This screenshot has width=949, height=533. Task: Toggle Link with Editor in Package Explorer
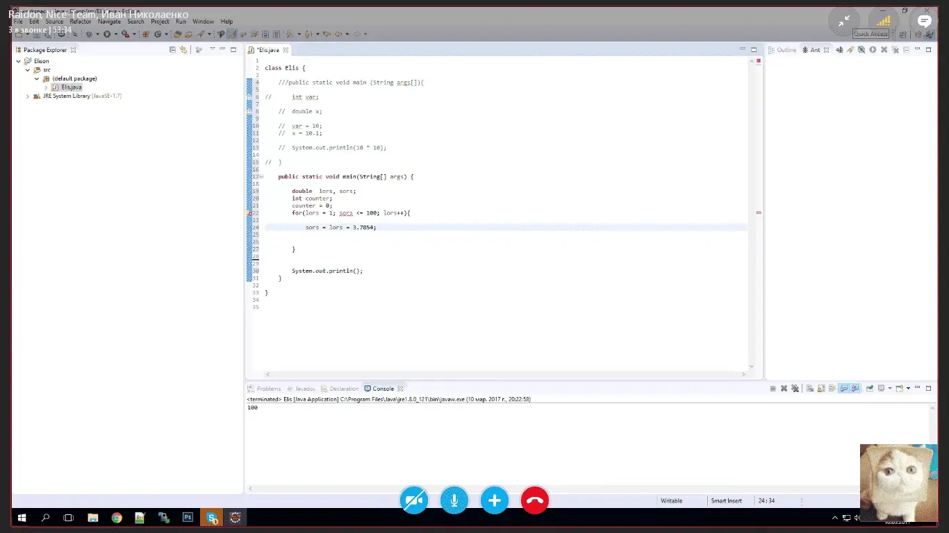coord(183,50)
